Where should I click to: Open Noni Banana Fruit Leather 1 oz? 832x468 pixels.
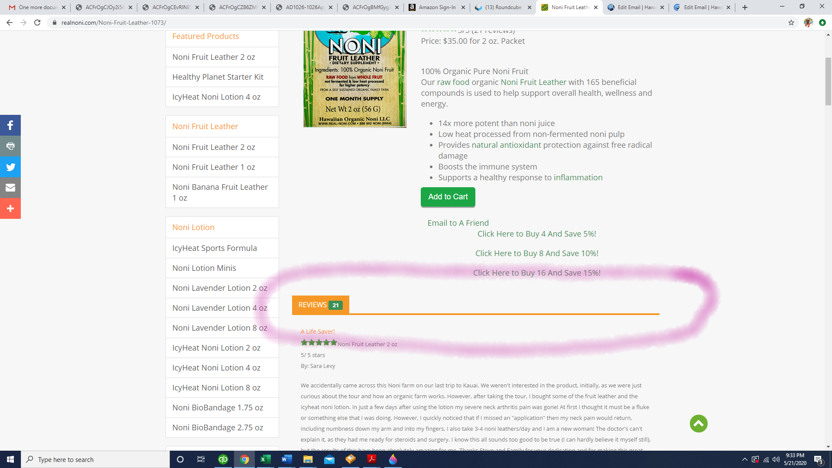[222, 192]
